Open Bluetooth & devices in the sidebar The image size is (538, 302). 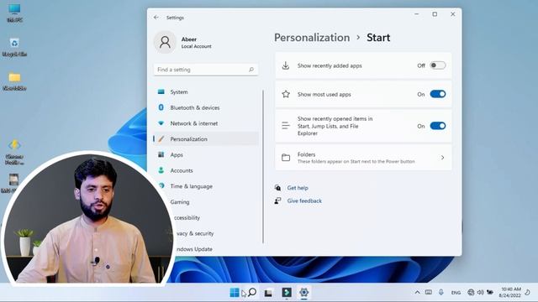tap(206, 107)
